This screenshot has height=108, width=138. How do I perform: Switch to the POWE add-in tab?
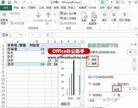click(x=92, y=8)
